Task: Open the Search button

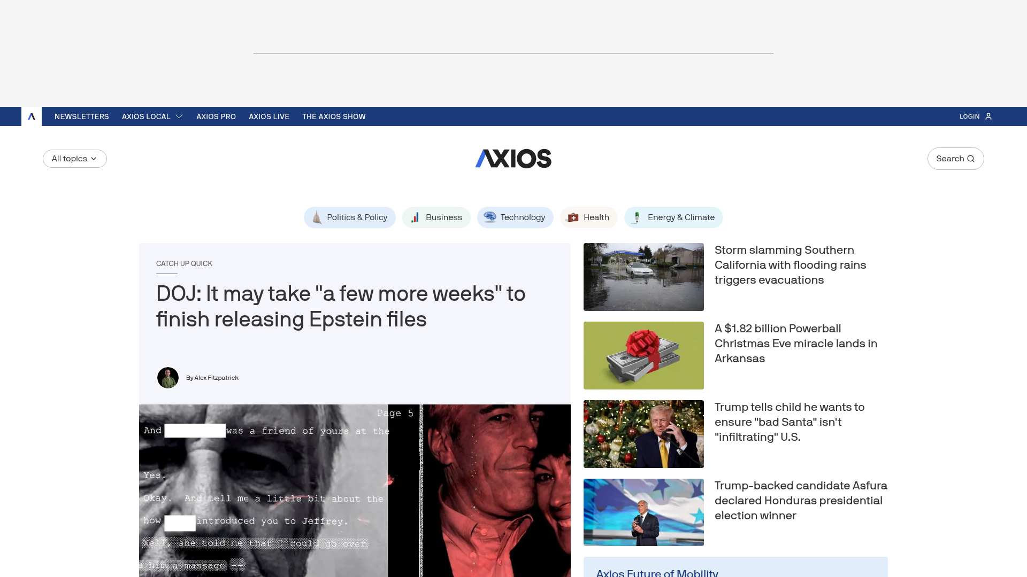Action: 956,159
